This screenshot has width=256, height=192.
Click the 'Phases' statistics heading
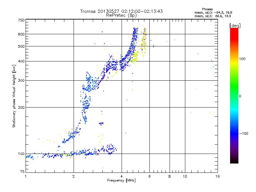tap(207, 9)
